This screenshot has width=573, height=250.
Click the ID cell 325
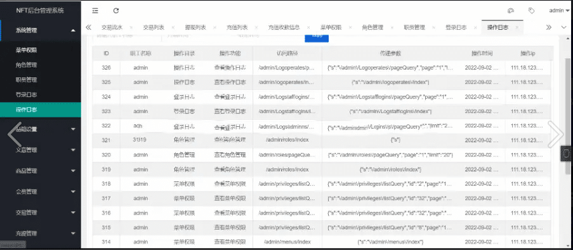pos(106,82)
